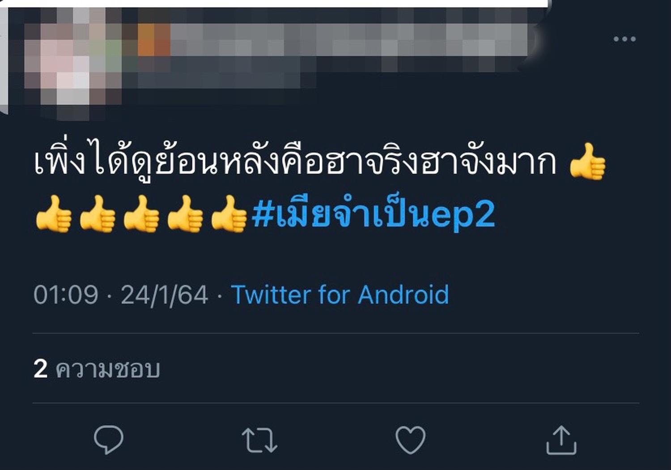Screen dimensions: 671x470
Task: Open the three-dot more options menu
Action: [624, 39]
